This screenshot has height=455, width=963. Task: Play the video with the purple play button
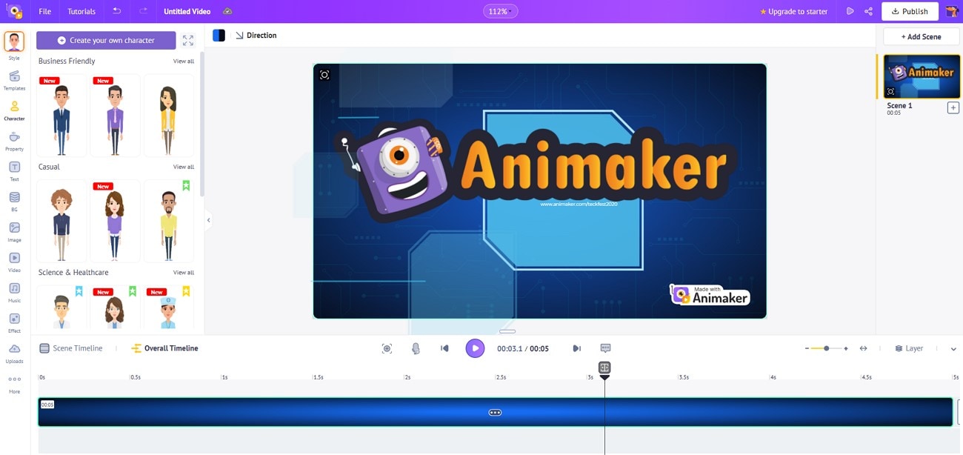[475, 348]
